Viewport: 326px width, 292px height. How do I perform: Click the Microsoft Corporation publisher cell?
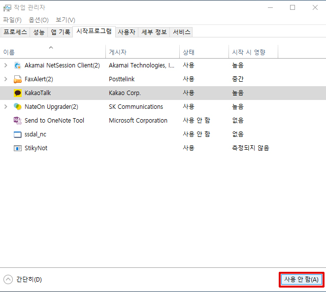pyautogui.click(x=138, y=121)
